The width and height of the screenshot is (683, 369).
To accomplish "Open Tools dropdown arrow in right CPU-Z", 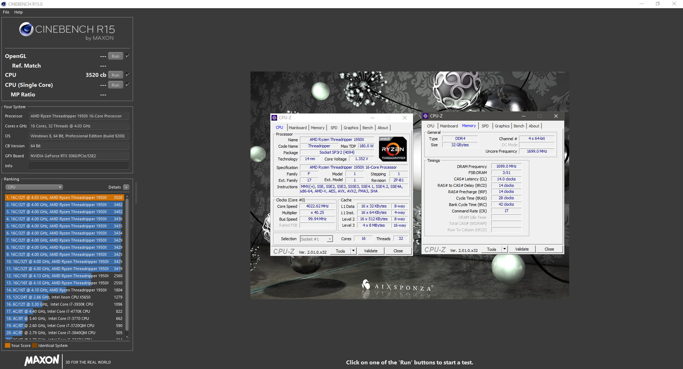I will point(504,249).
